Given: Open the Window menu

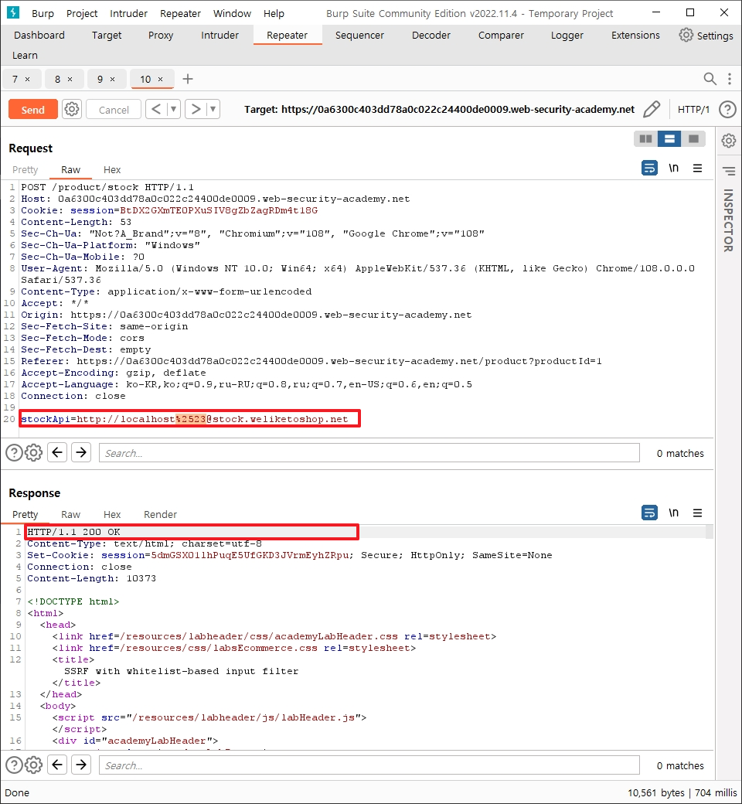Looking at the screenshot, I should [233, 13].
